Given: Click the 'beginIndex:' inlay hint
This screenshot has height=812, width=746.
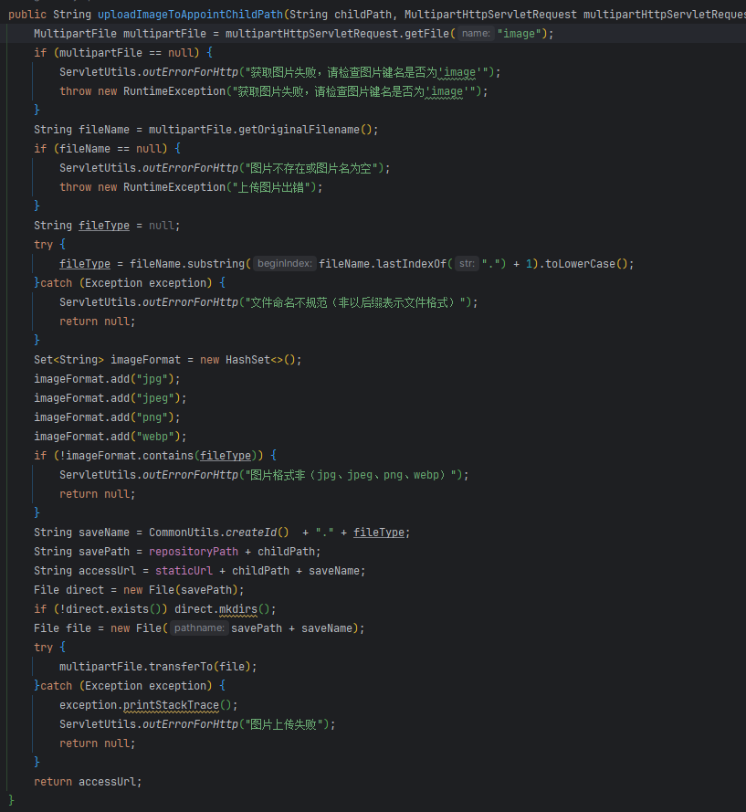Looking at the screenshot, I should (285, 264).
